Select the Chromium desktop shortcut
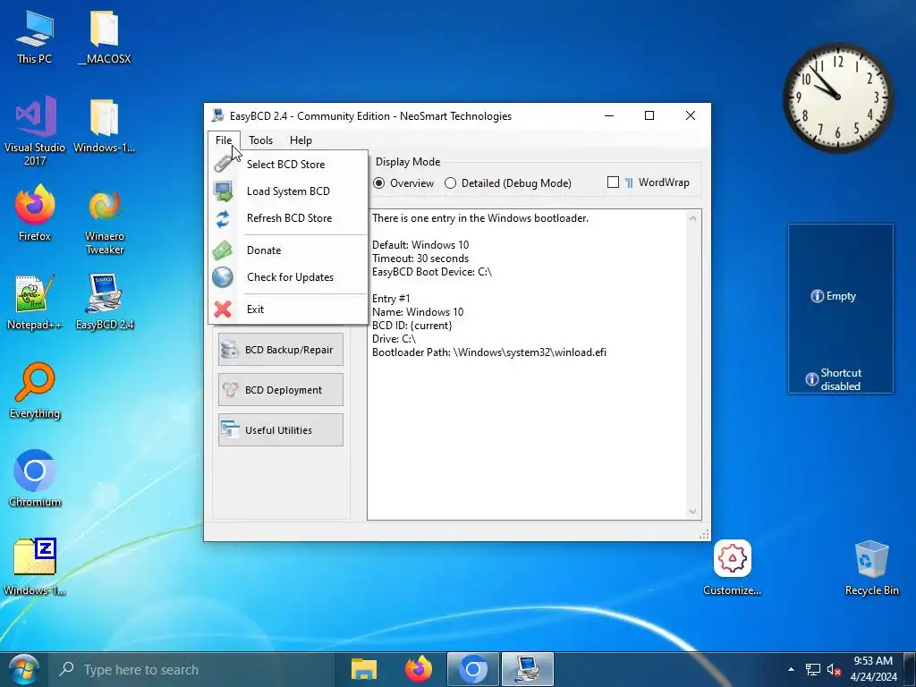The height and width of the screenshot is (687, 916). pos(35,478)
